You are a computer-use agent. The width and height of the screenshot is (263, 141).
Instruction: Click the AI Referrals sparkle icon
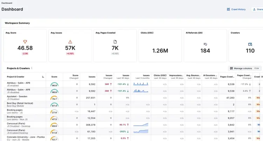pos(205,44)
